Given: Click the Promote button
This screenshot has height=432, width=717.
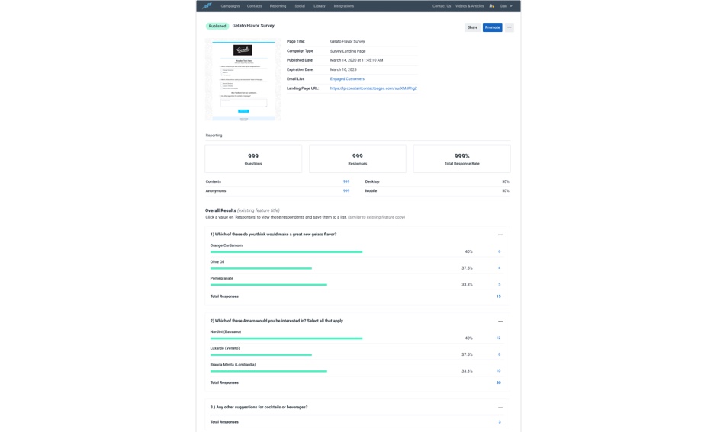Looking at the screenshot, I should tap(492, 27).
